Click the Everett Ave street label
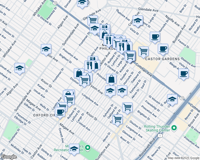 pos(61,135)
